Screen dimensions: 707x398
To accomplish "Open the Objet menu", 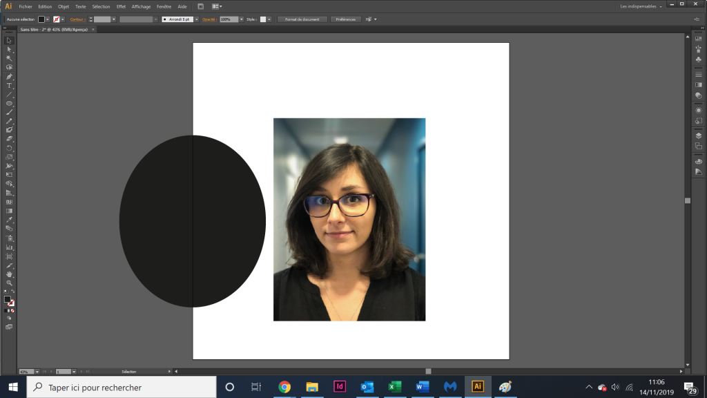I will click(63, 6).
